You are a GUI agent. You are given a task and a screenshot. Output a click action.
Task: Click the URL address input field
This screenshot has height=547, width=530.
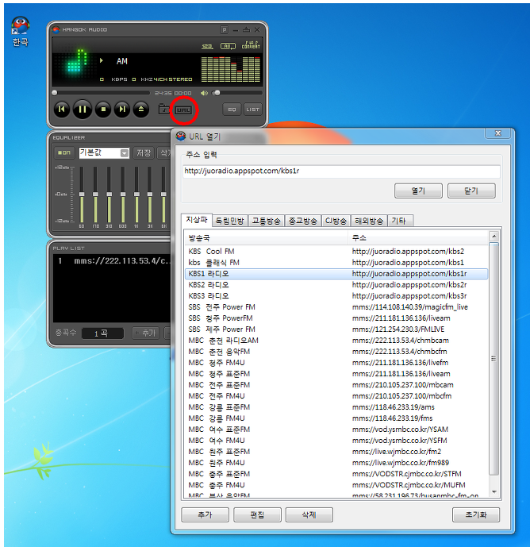pyautogui.click(x=341, y=171)
